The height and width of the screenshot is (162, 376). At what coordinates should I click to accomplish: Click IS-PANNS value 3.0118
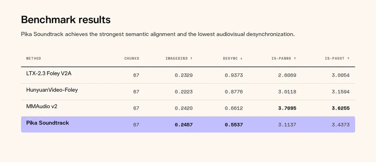pyautogui.click(x=287, y=92)
